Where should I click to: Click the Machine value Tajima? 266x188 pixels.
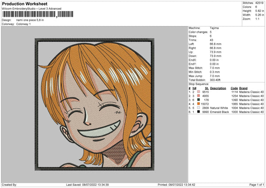pos(214,27)
